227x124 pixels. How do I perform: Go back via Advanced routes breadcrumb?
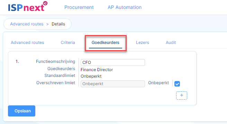tap(27, 24)
